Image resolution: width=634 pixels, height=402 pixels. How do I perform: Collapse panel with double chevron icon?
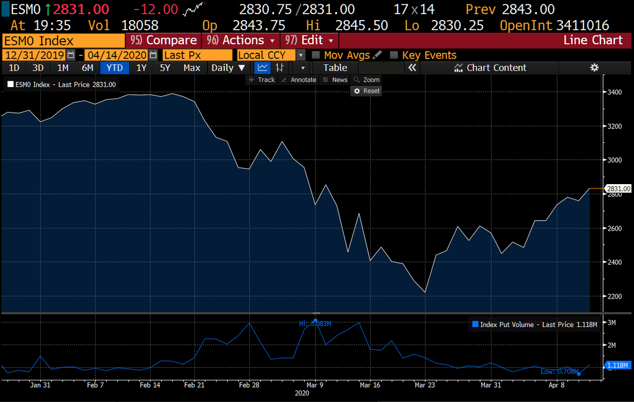point(412,68)
